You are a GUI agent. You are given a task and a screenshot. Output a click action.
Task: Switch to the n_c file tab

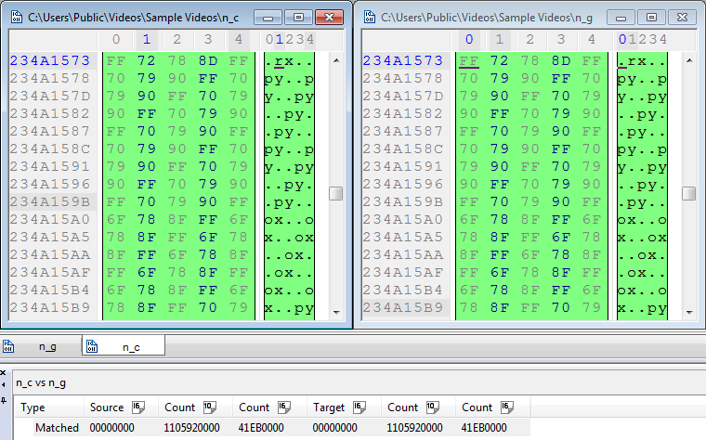tap(131, 347)
